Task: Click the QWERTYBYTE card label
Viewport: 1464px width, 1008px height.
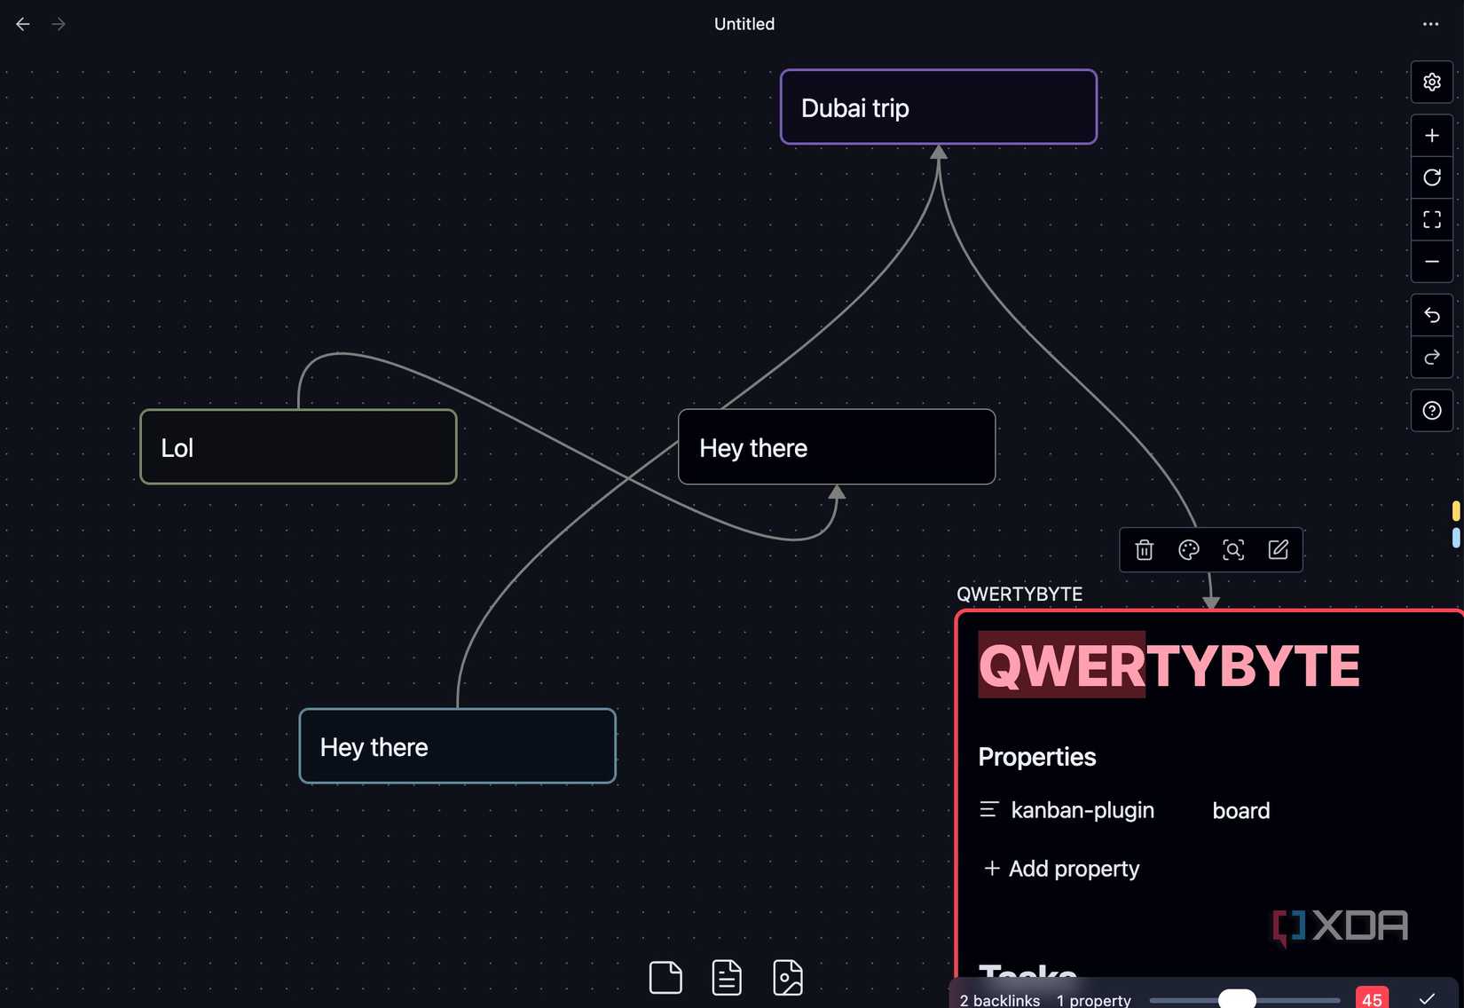Action: (1019, 595)
